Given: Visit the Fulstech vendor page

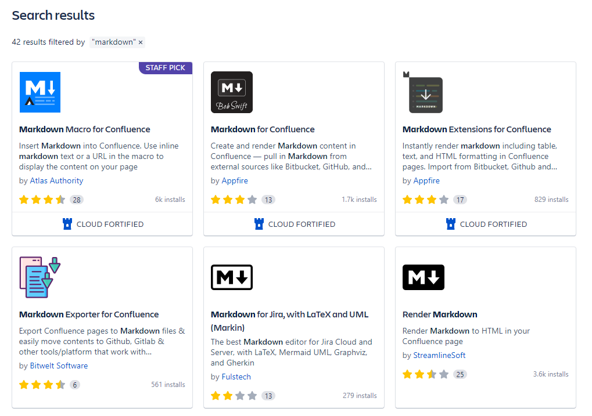Looking at the screenshot, I should pos(236,377).
